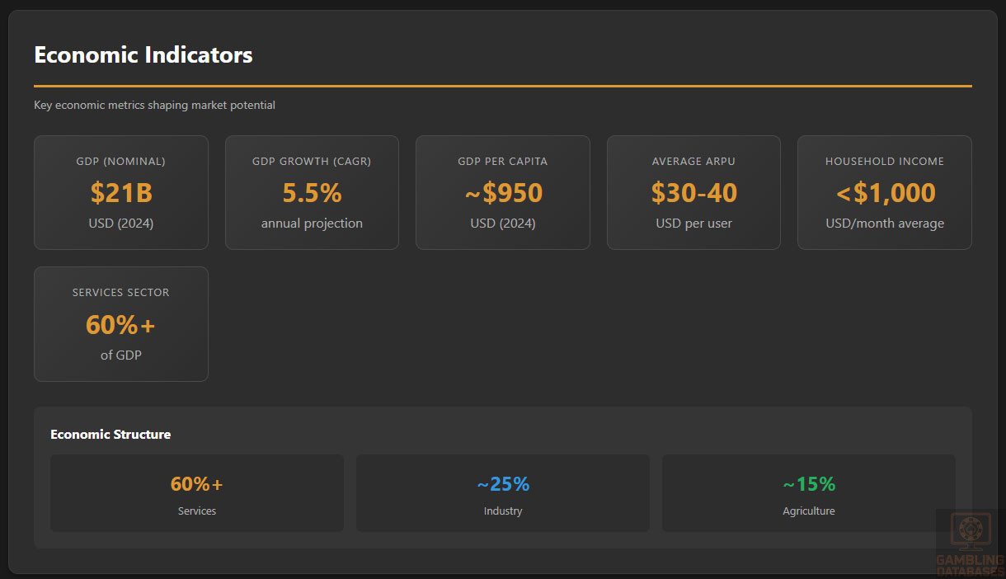Screen dimensions: 1006x579
Task: Click the Gambling Databases logo icon
Action: click(970, 532)
